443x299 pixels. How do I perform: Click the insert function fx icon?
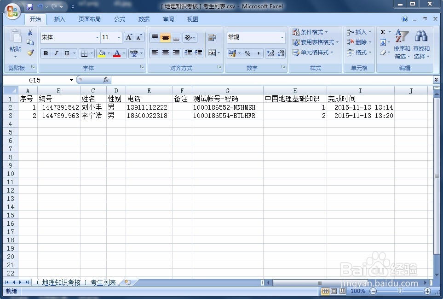(x=106, y=80)
